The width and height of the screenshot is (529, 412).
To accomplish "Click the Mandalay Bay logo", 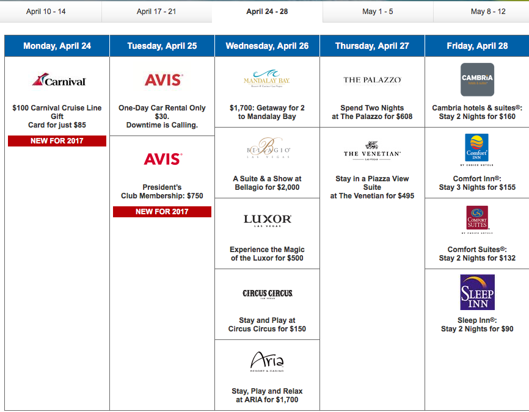I will [267, 79].
